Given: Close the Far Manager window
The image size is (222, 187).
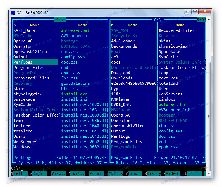Looking at the screenshot, I should (x=205, y=11).
